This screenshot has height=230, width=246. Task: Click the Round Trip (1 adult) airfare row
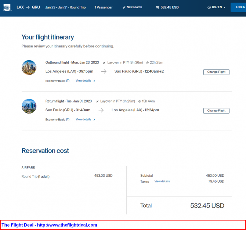(x=67, y=176)
